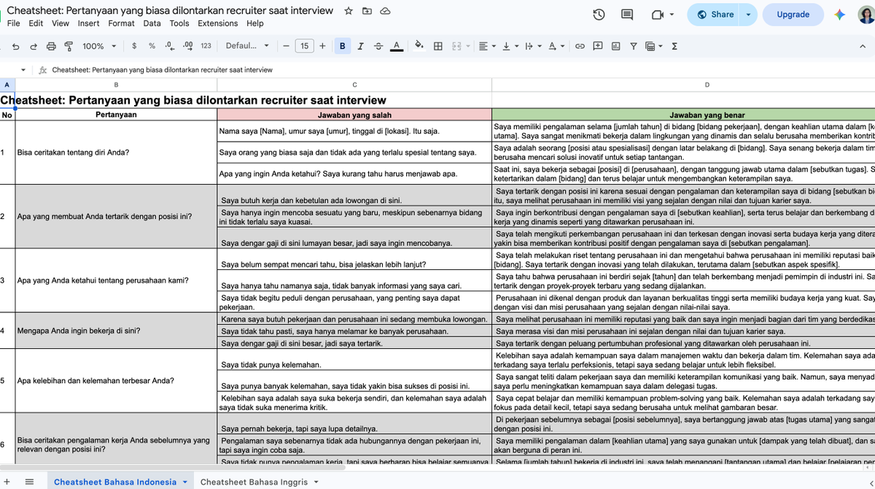Select the 'Jawaban yang salah' header cell
Image resolution: width=875 pixels, height=489 pixels.
coord(354,115)
